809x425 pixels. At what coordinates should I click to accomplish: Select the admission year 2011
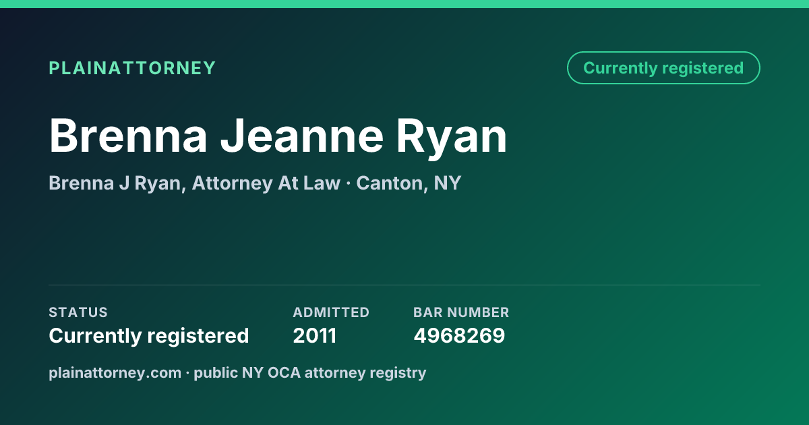[315, 335]
